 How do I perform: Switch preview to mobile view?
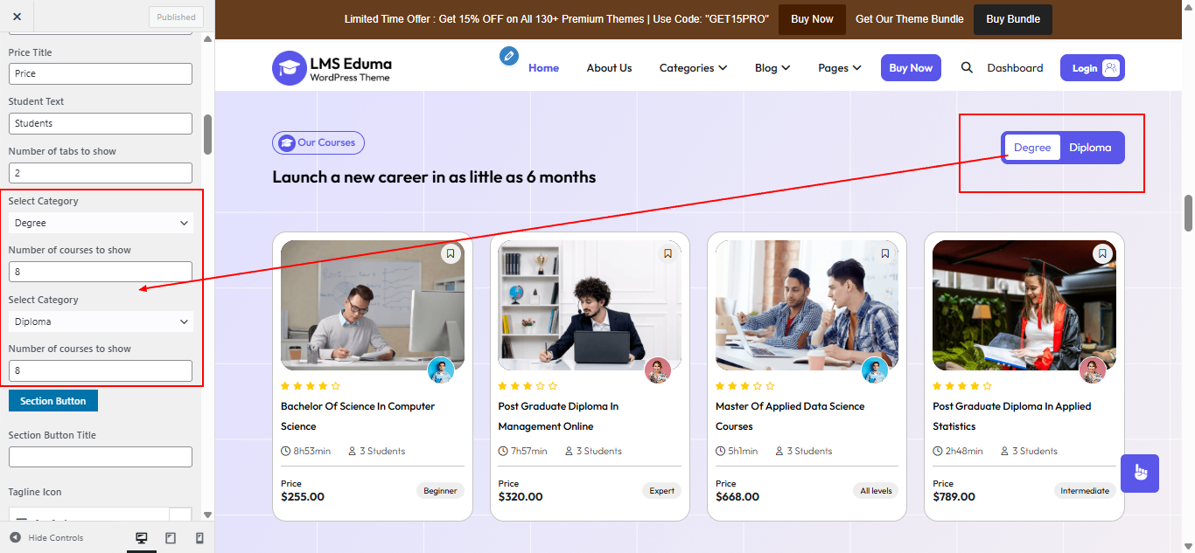(199, 537)
